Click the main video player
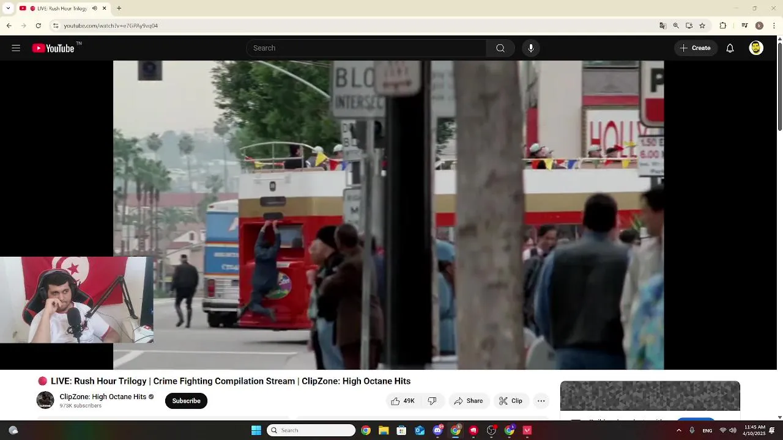783x440 pixels. (x=388, y=215)
